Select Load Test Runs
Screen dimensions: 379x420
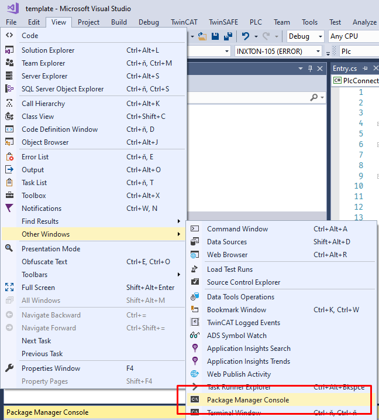(281, 269)
